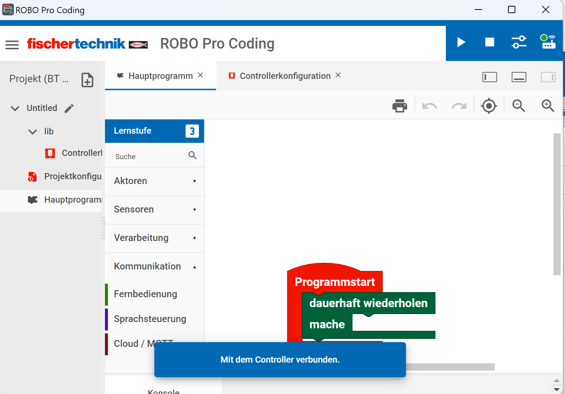Click the vertical workspace scrollbar
Image resolution: width=565 pixels, height=394 pixels.
[557, 204]
